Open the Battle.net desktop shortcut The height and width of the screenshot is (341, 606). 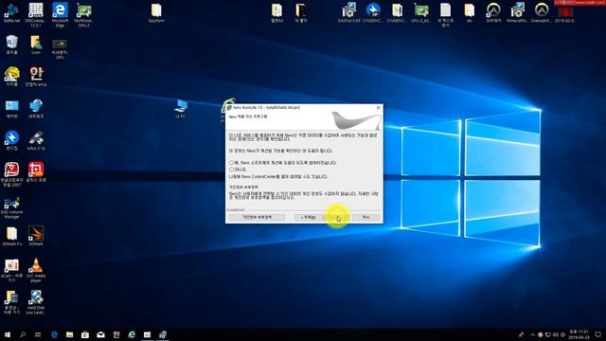(11, 12)
